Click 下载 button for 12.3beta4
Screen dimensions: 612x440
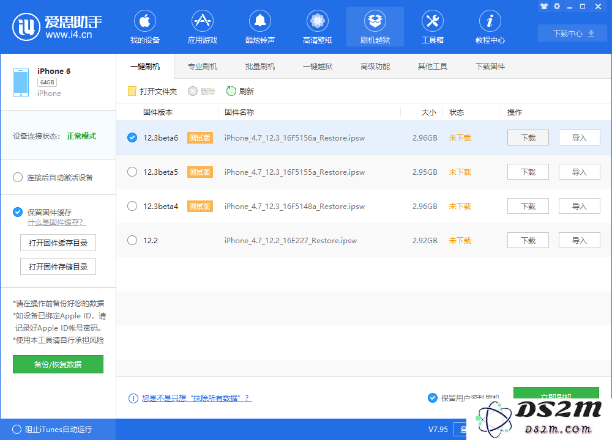pos(528,206)
